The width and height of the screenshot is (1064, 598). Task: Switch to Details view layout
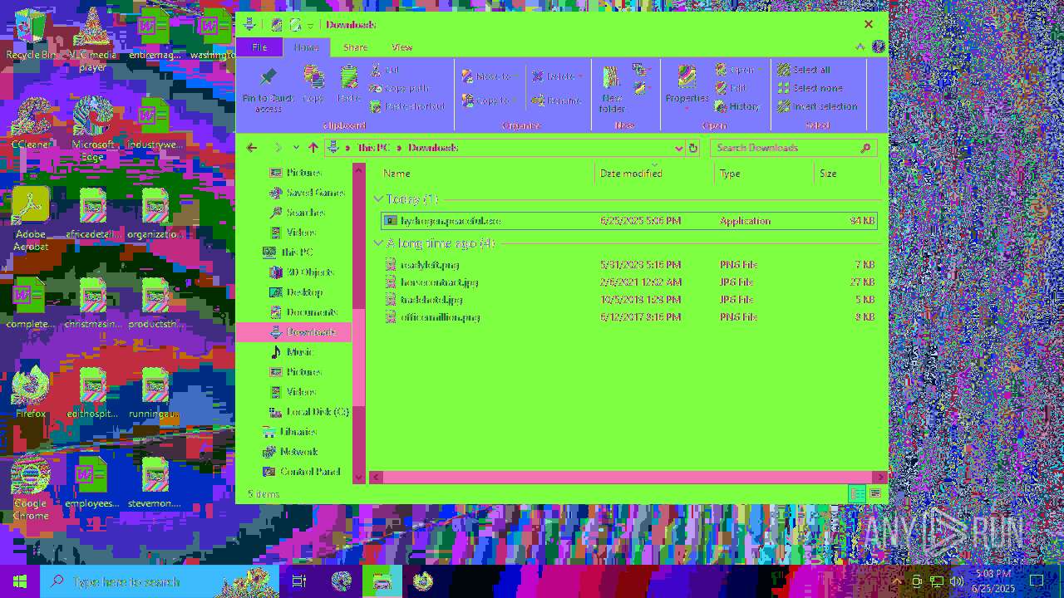point(857,494)
